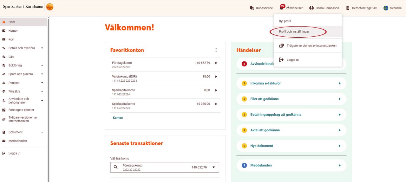Select Profil och inställningar menu item
This screenshot has height=182, width=406.
click(x=294, y=32)
